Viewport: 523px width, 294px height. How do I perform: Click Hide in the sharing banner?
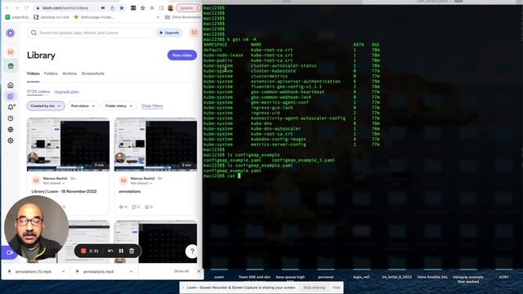pos(336,287)
